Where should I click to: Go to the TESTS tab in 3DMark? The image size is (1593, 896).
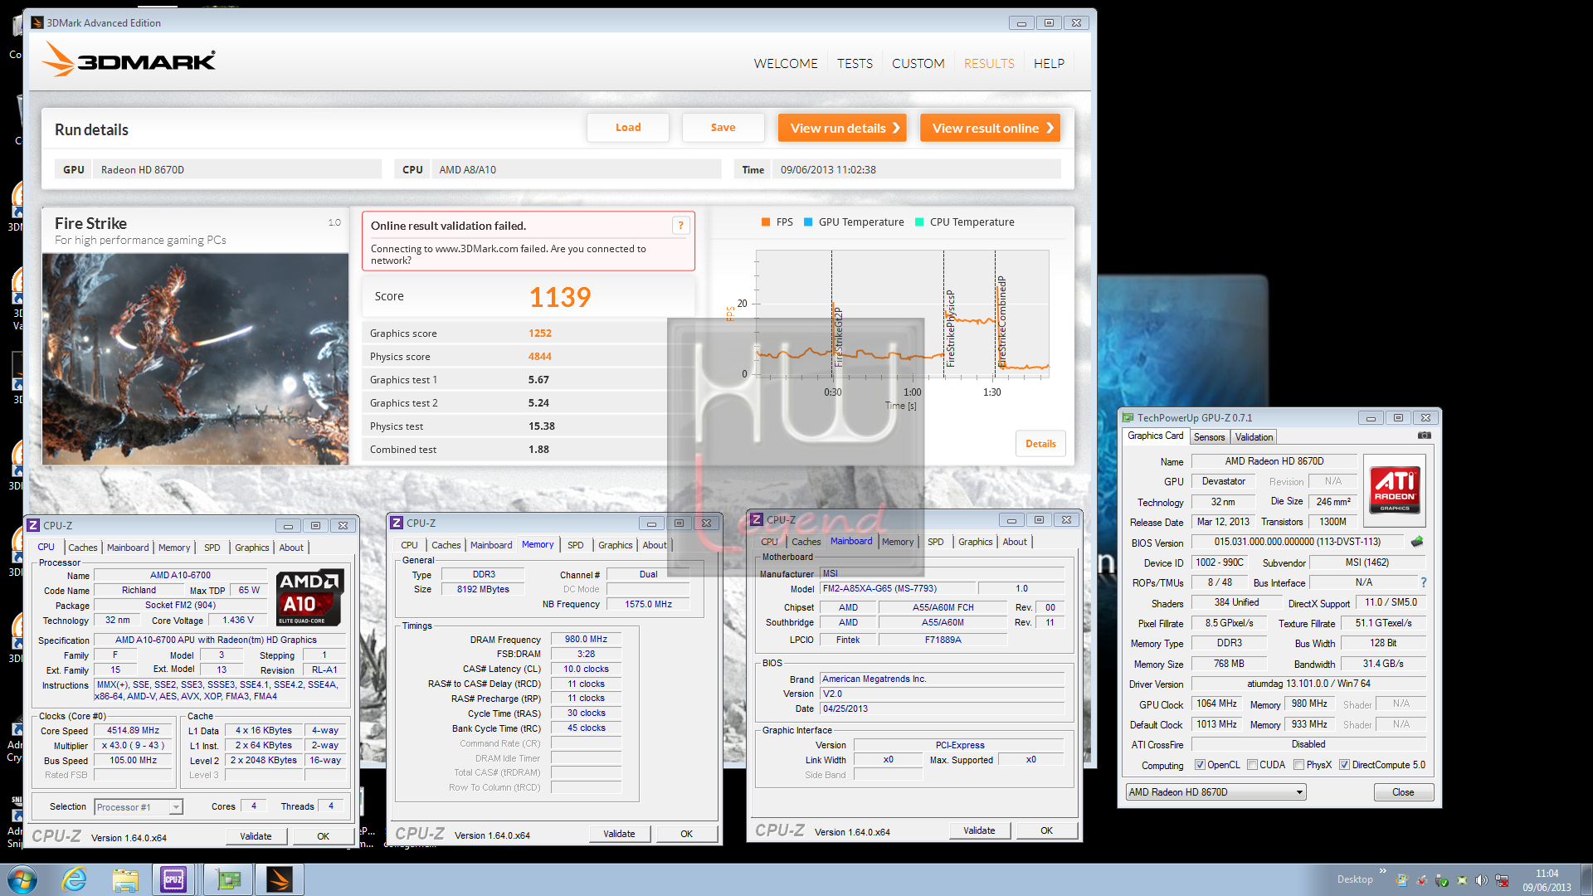pyautogui.click(x=855, y=63)
